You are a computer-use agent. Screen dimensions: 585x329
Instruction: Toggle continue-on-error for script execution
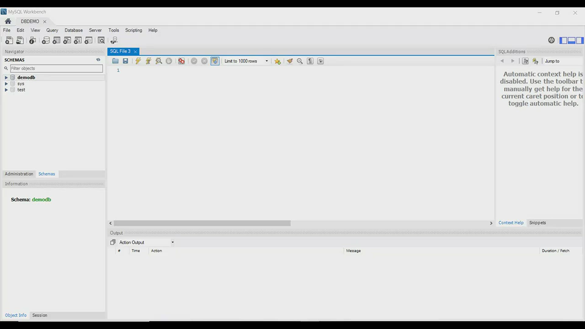tap(181, 61)
